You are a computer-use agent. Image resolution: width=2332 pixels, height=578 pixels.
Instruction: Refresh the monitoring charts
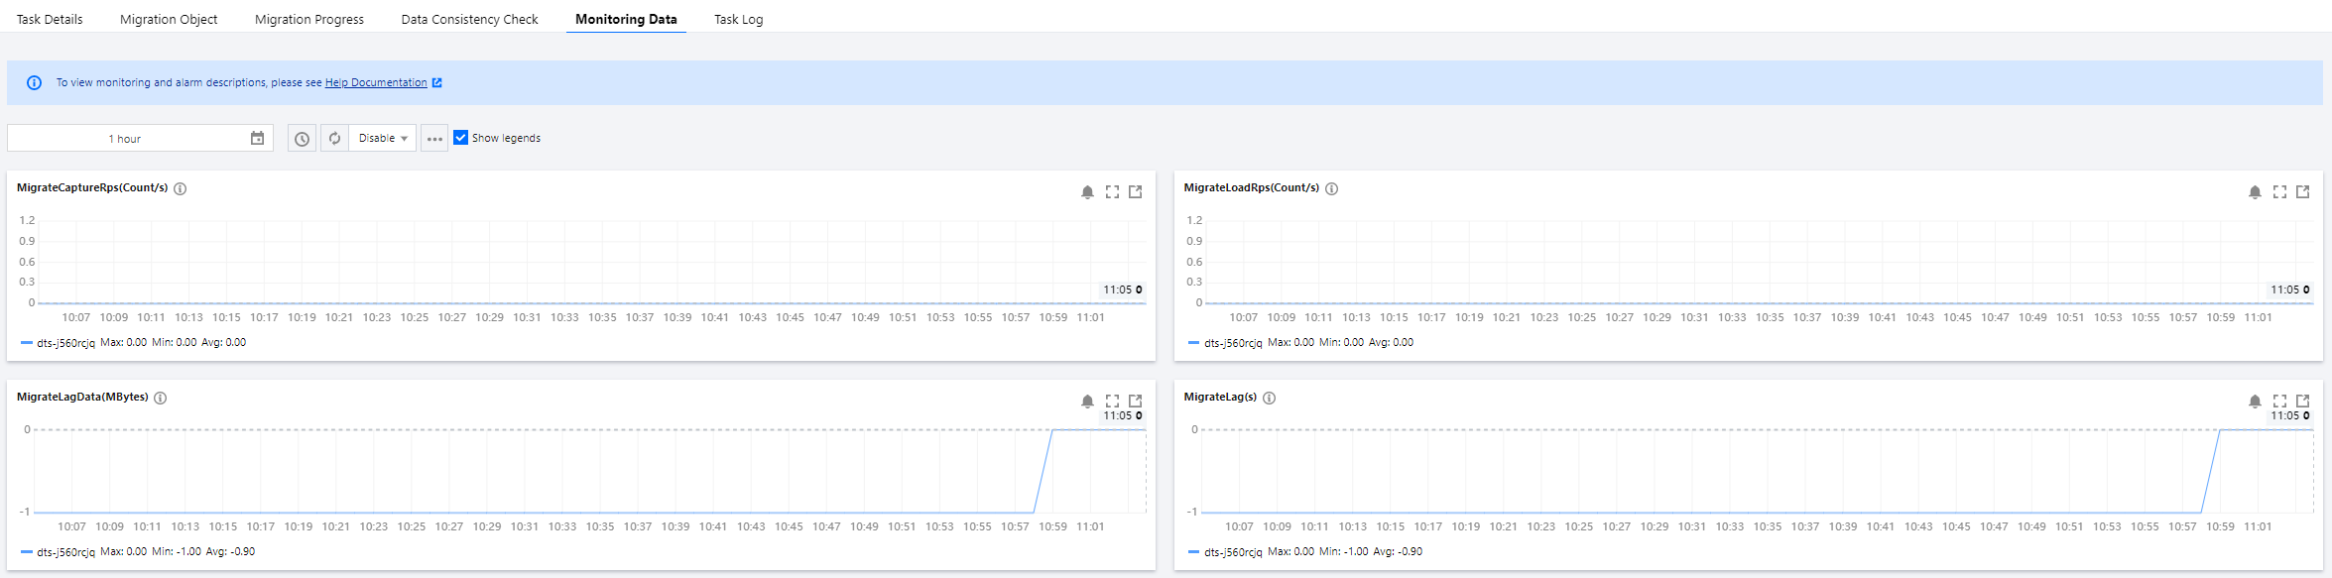(334, 138)
